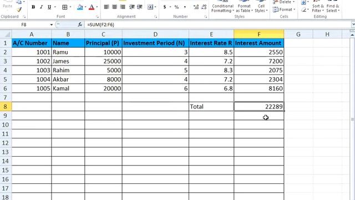Select column F header
This screenshot has height=200, width=355.
pos(259,34)
